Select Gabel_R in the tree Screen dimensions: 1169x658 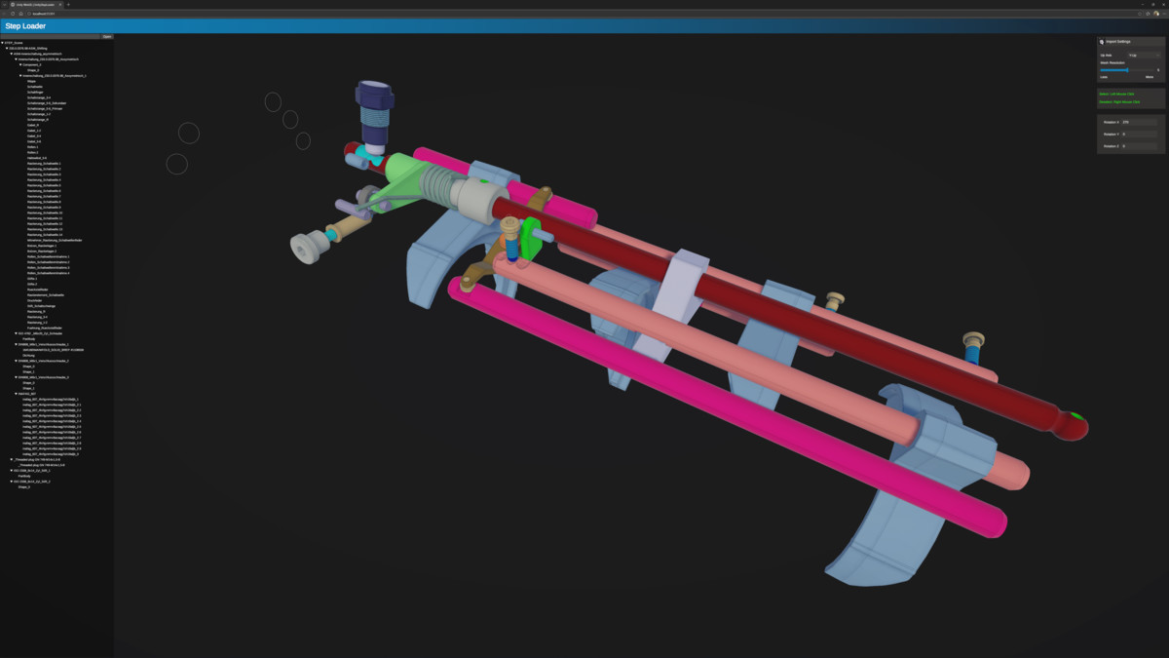pos(33,125)
